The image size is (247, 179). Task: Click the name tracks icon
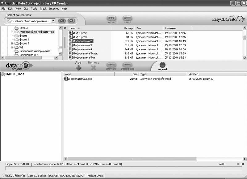[127, 18]
